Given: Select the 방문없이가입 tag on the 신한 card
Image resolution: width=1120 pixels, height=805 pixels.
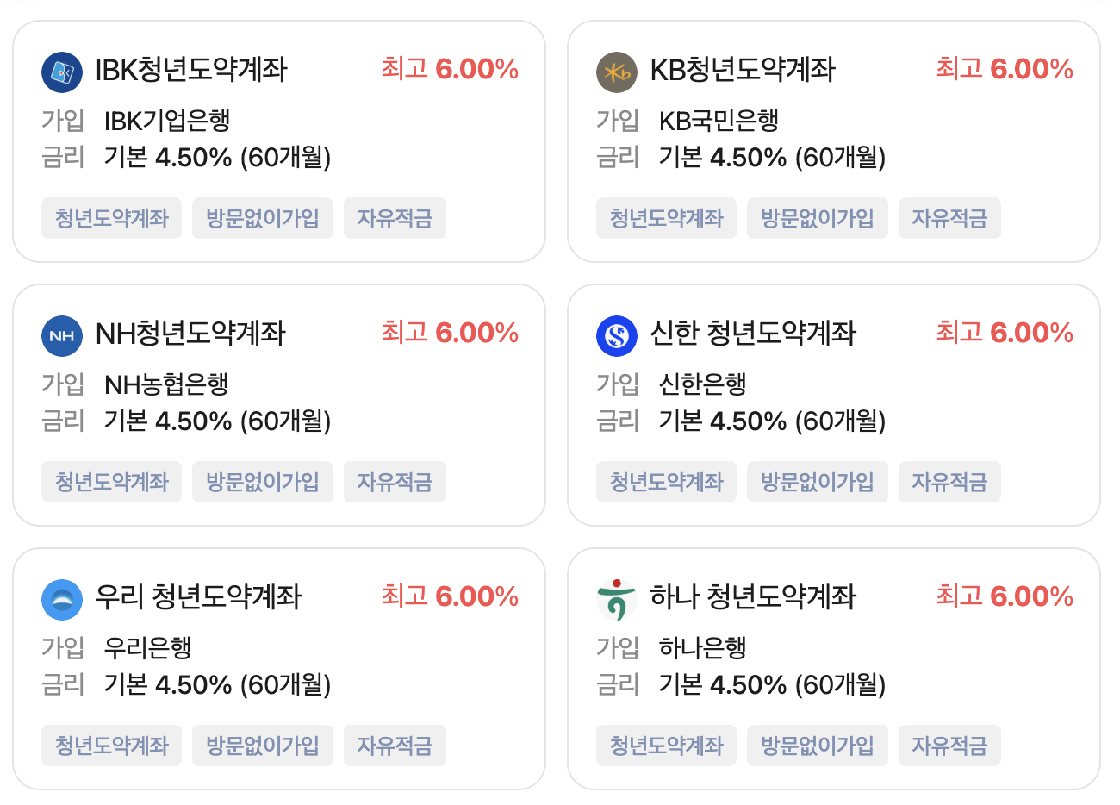Looking at the screenshot, I should [x=817, y=482].
